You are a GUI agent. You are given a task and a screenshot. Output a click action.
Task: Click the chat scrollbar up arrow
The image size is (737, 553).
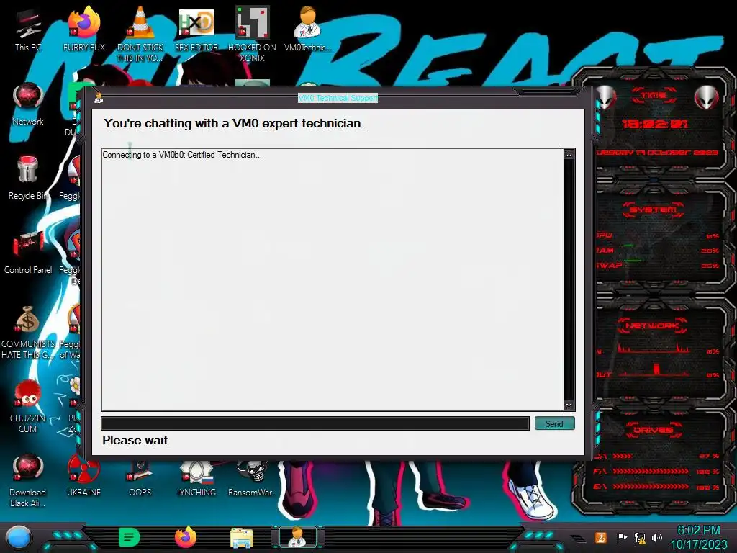coord(569,154)
